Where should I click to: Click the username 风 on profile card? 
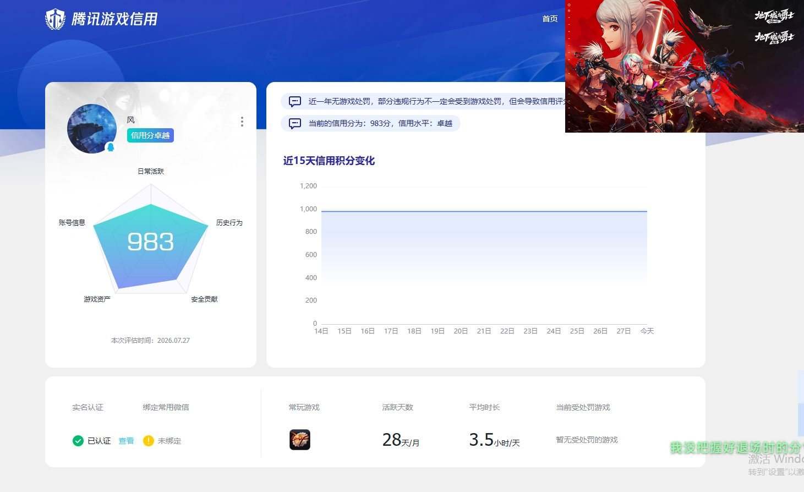coord(131,119)
